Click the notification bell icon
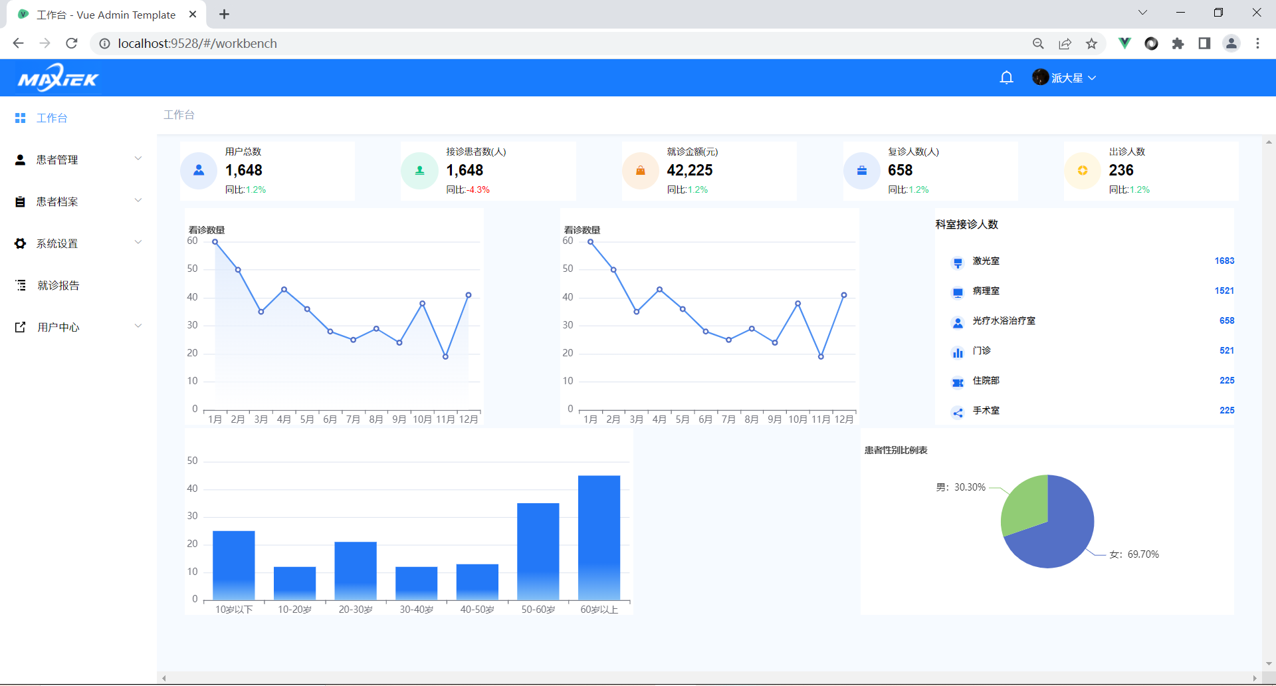 click(x=1006, y=78)
